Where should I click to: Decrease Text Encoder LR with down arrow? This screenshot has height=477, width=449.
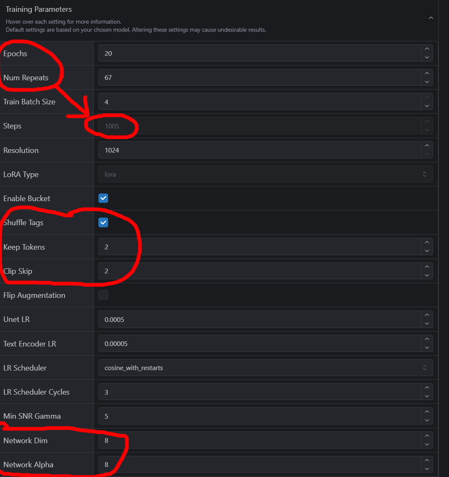pos(427,348)
